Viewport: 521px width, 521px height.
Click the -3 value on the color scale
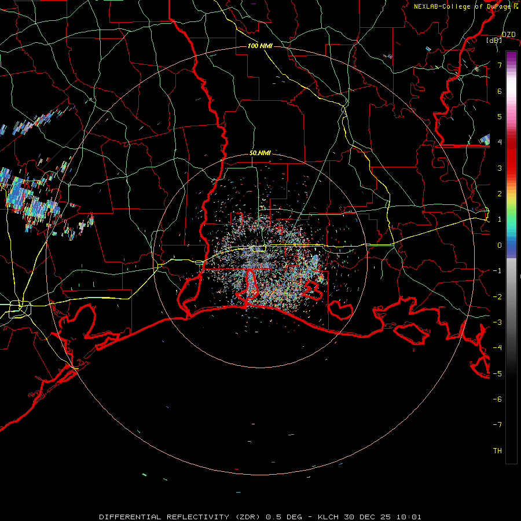pos(497,322)
